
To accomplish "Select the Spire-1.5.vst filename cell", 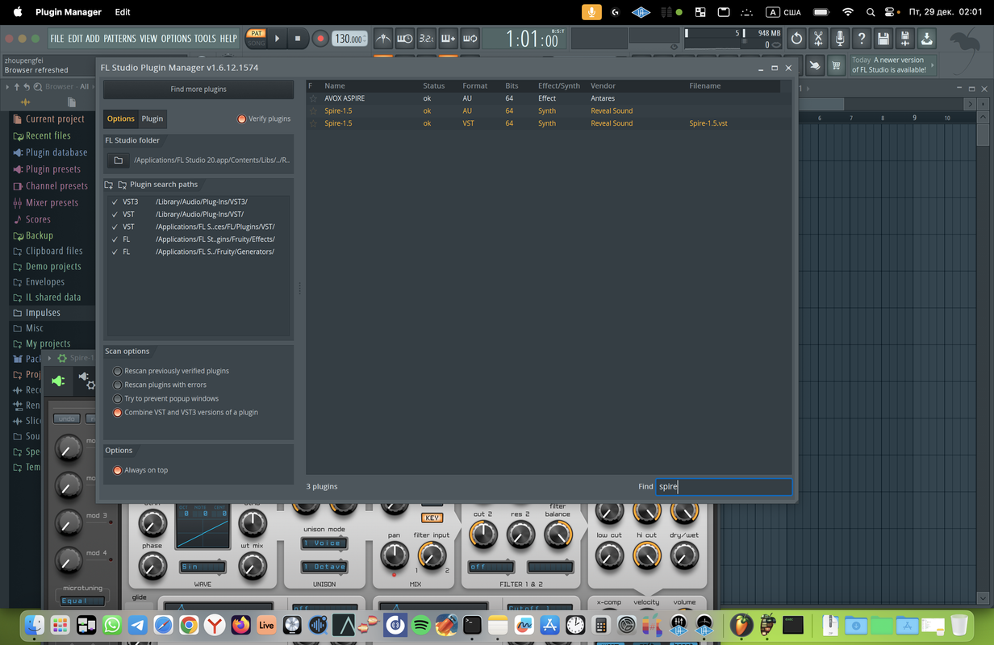I will tap(708, 123).
